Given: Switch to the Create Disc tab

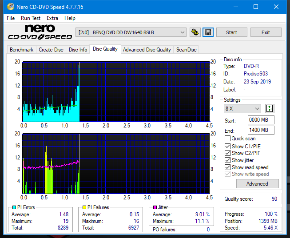Looking at the screenshot, I should click(x=51, y=50).
